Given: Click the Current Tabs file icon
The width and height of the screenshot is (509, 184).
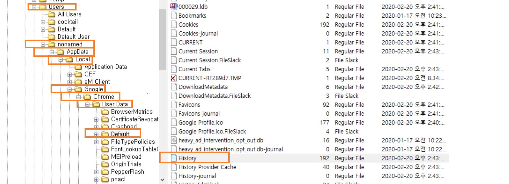Looking at the screenshot, I should pyautogui.click(x=174, y=69).
